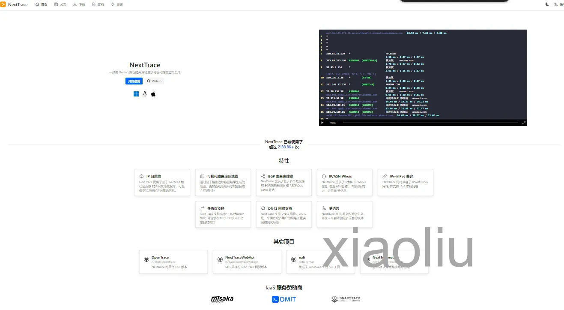
Task: Click the NextTraceWebApi GitHub icon
Action: pos(220,259)
